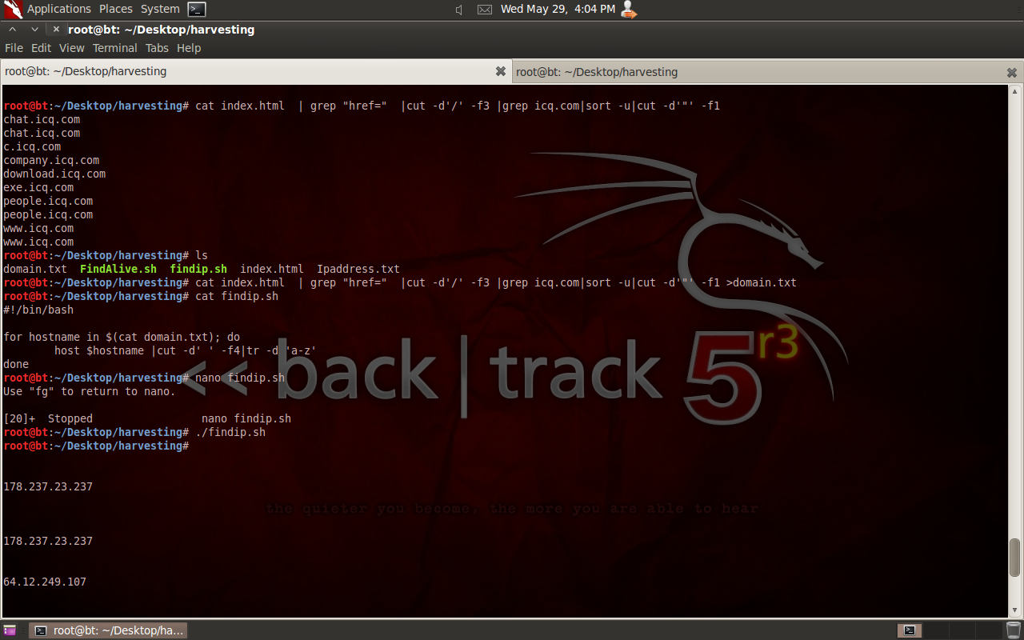This screenshot has height=640, width=1024.
Task: Click the show desktop icon in bottom panel
Action: click(x=10, y=630)
